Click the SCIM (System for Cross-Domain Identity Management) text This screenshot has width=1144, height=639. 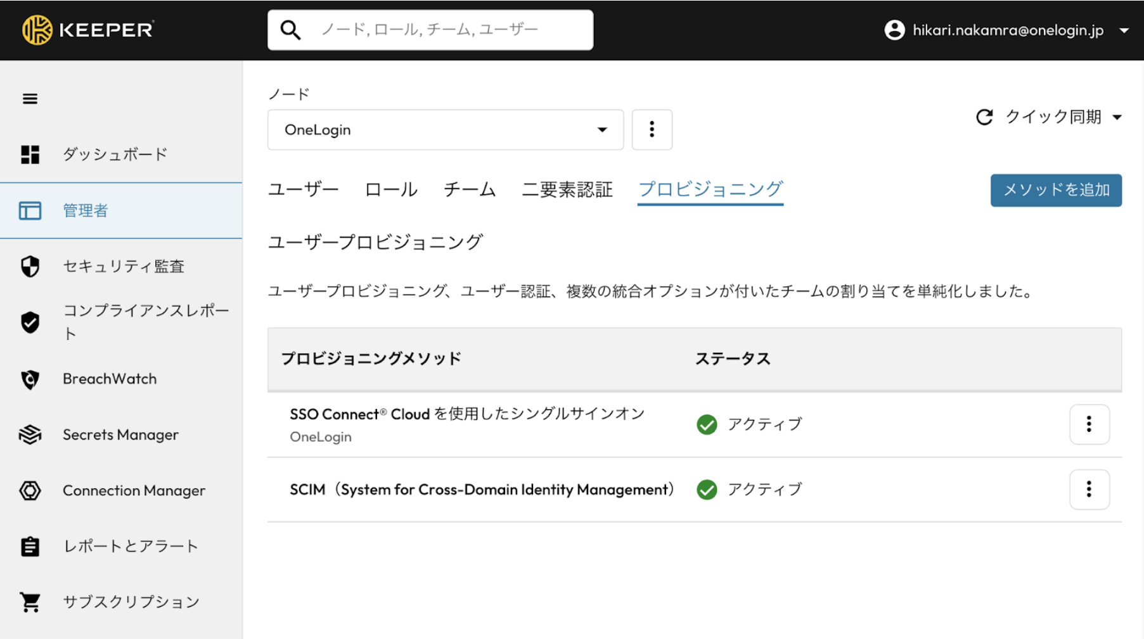(482, 490)
